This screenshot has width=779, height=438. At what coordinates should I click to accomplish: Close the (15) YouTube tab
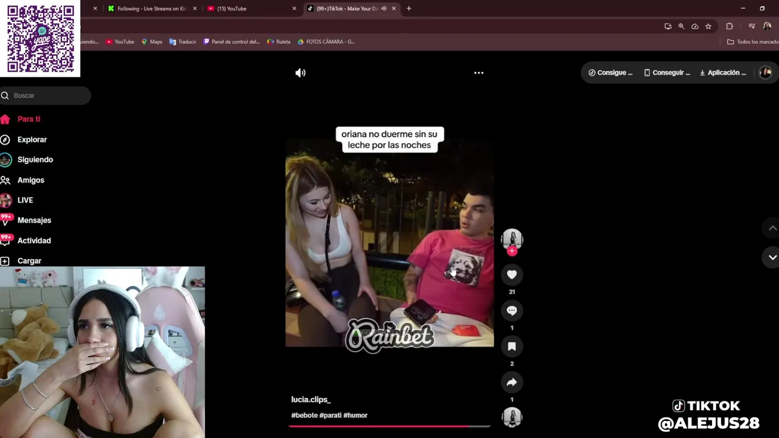click(294, 9)
